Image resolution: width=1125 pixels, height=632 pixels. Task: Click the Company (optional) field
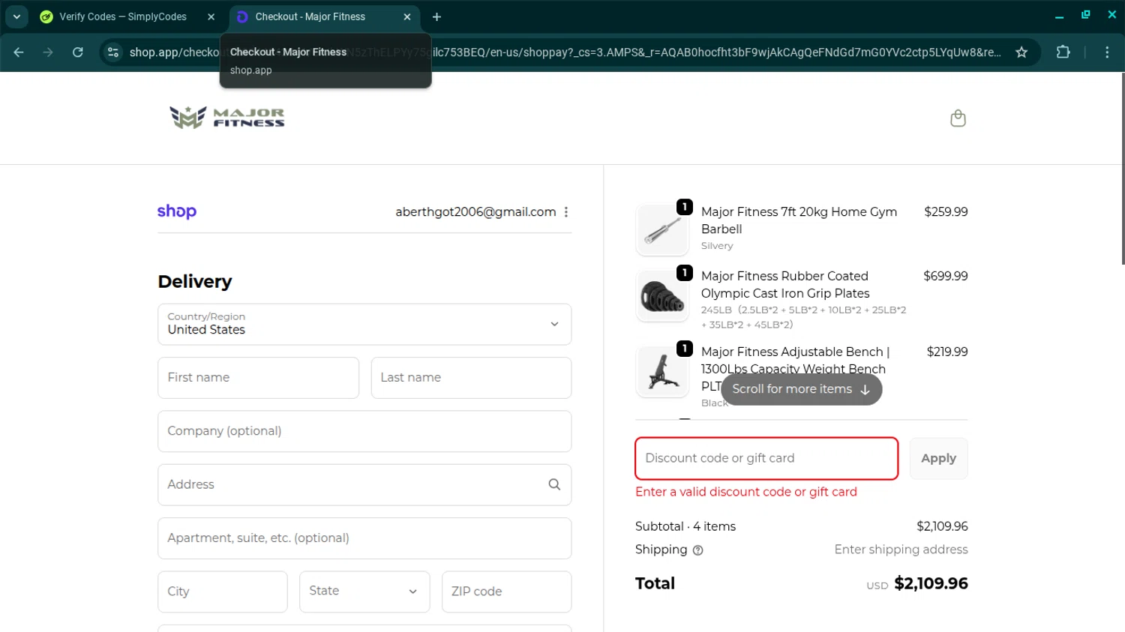(364, 431)
